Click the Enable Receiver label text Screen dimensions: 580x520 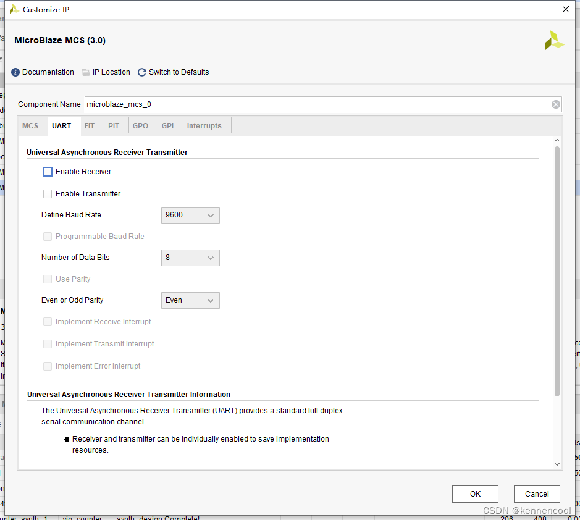click(x=83, y=172)
